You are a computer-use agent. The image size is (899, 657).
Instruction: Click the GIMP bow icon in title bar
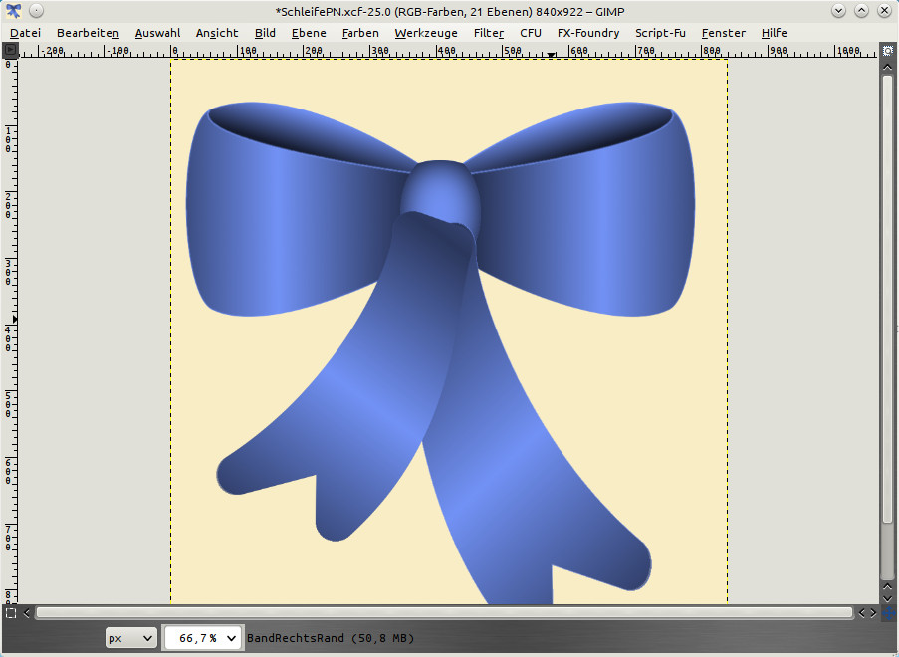pyautogui.click(x=13, y=11)
